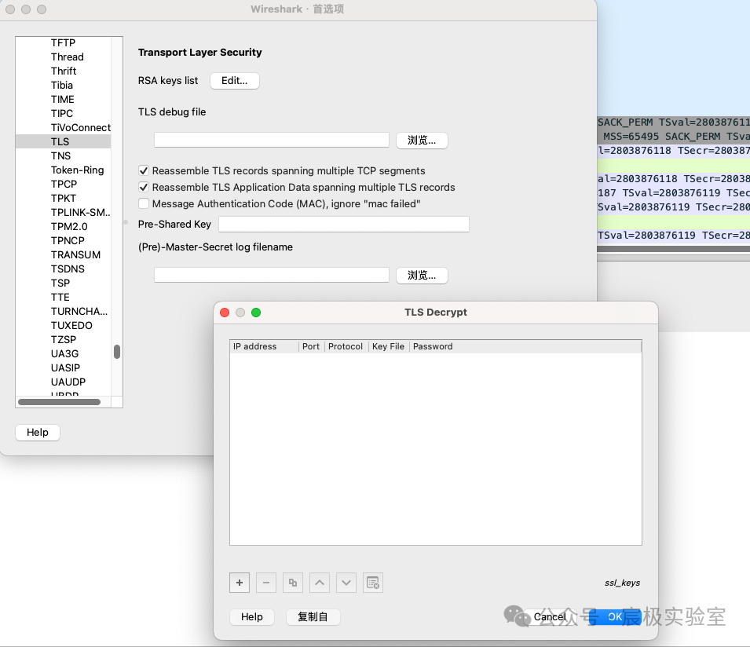Select TIPC in protocol list
The height and width of the screenshot is (647, 750).
tap(63, 113)
